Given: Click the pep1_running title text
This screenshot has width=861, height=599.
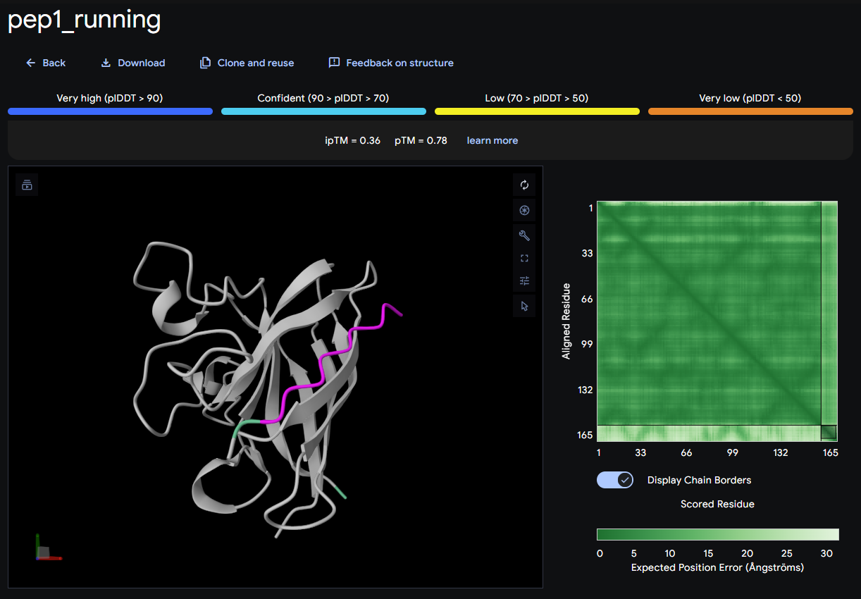Looking at the screenshot, I should point(84,20).
